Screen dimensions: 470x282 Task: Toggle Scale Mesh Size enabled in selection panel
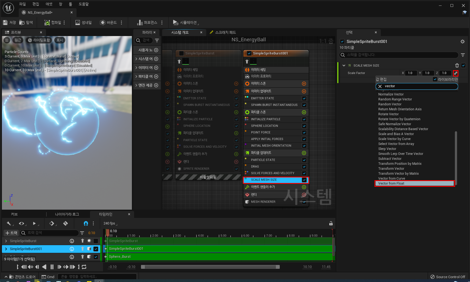coord(463,65)
